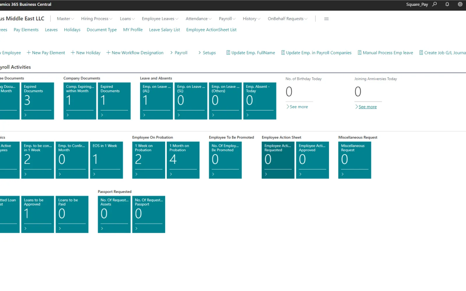Open the notifications bell icon
Screen dimensions: 466x291
click(x=447, y=4)
